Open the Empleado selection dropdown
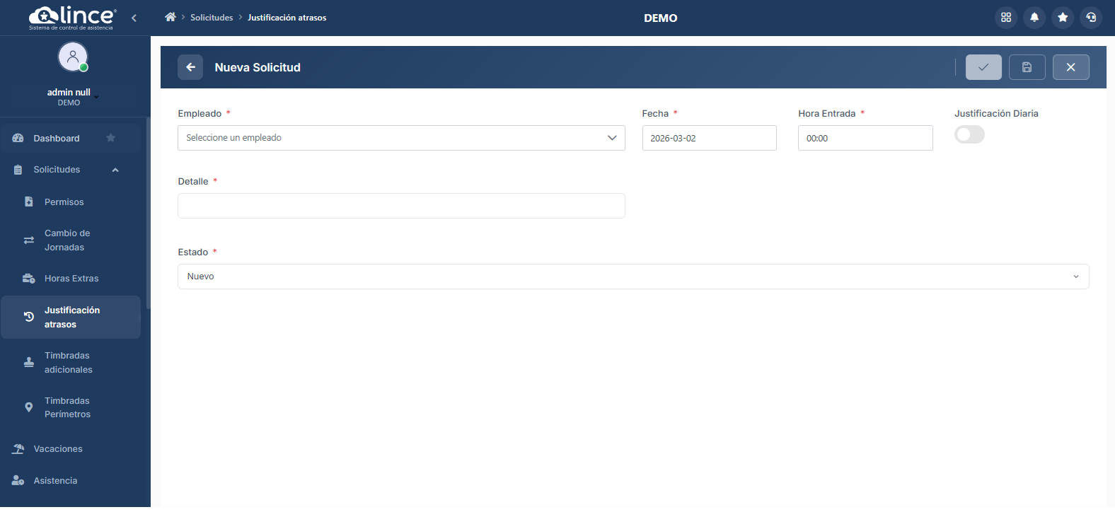The width and height of the screenshot is (1115, 512). coord(400,138)
